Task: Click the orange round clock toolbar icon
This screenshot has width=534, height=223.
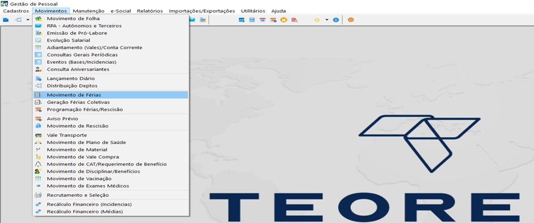Action: click(283, 20)
